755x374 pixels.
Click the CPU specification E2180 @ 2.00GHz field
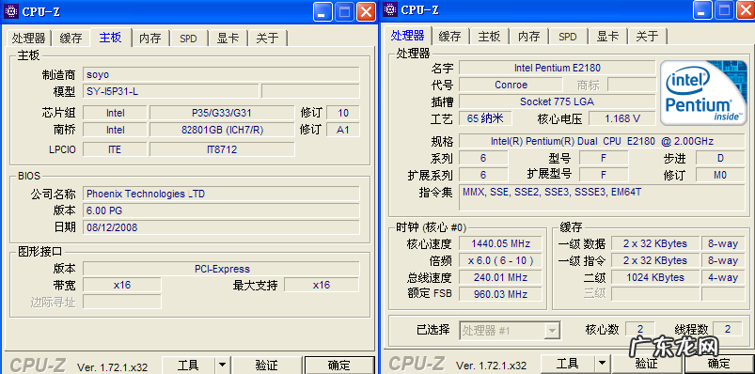602,141
